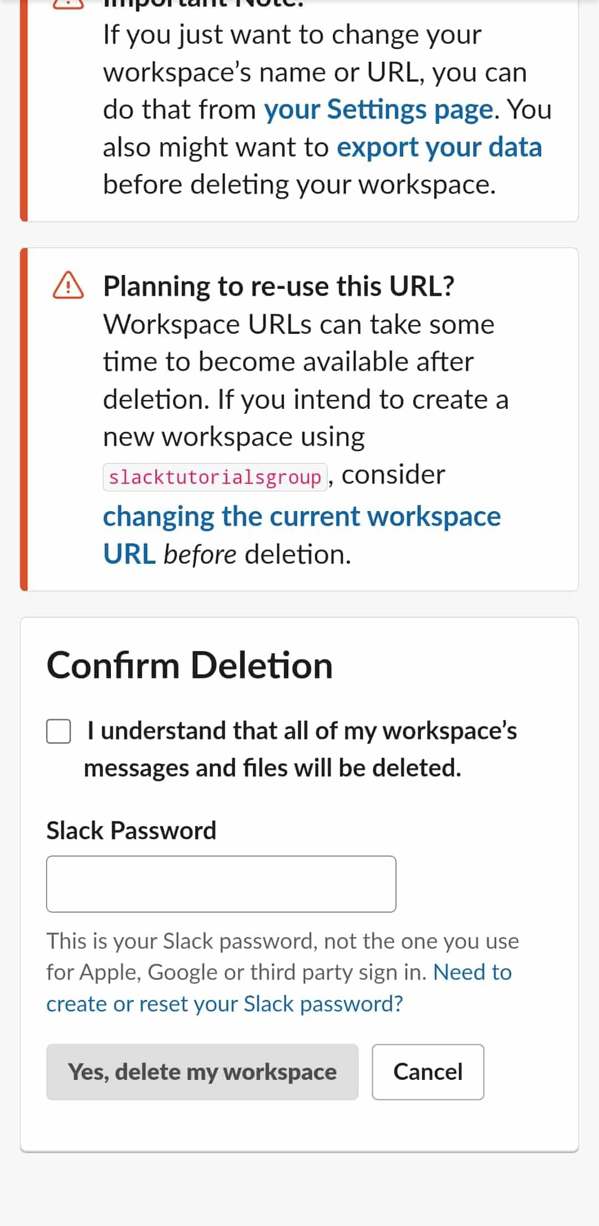Follow the 'export your data' link

point(439,147)
